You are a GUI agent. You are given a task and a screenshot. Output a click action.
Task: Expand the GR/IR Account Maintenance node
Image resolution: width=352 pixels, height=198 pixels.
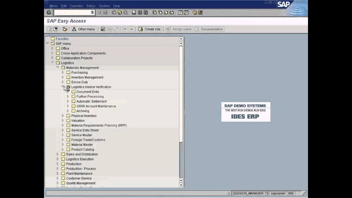point(68,106)
